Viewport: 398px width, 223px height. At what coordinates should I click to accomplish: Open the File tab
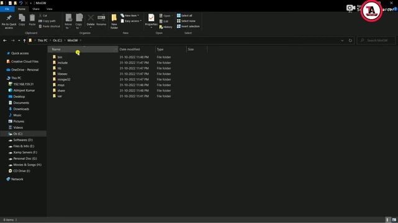[7, 9]
